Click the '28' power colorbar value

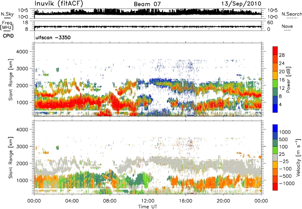tap(282, 55)
